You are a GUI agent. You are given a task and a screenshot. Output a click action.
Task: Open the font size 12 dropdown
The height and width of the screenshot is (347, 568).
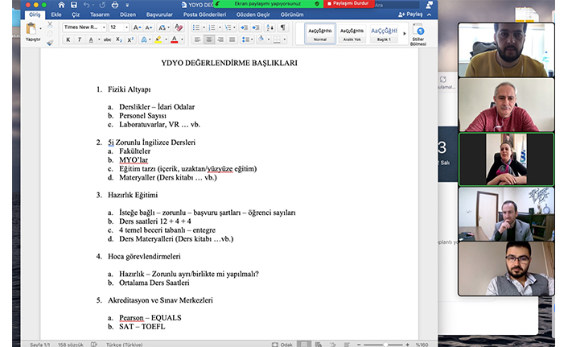[x=118, y=27]
